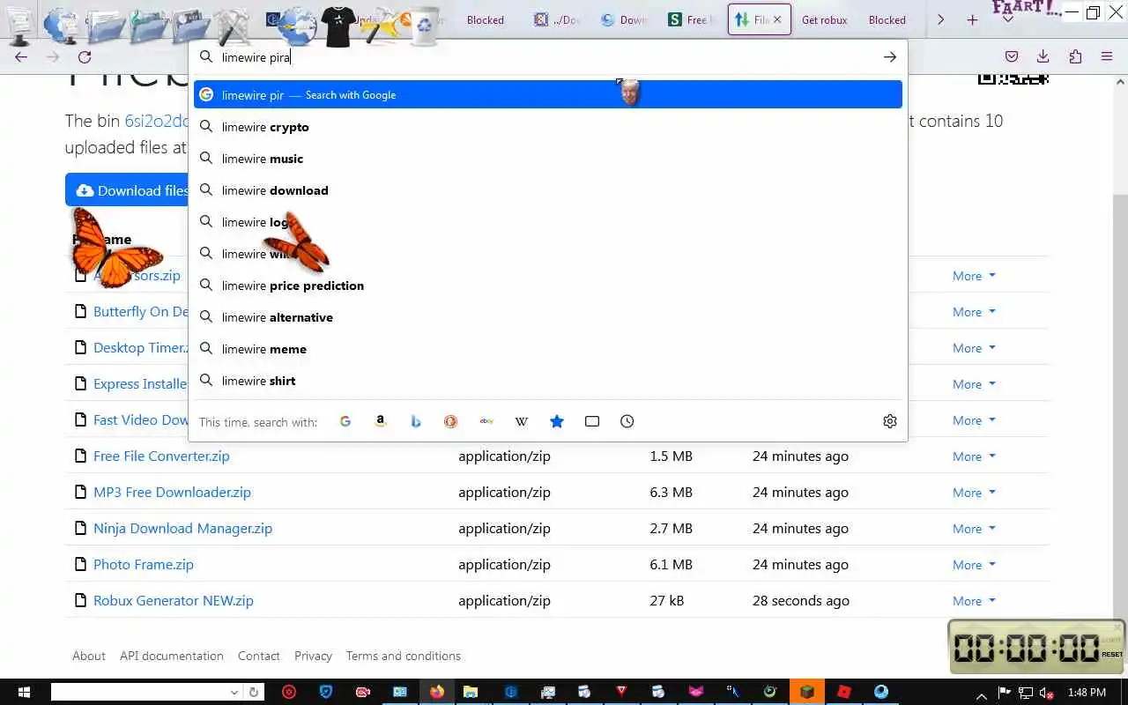Choose the limewire shirt suggestion
This screenshot has height=705, width=1128.
click(x=548, y=381)
